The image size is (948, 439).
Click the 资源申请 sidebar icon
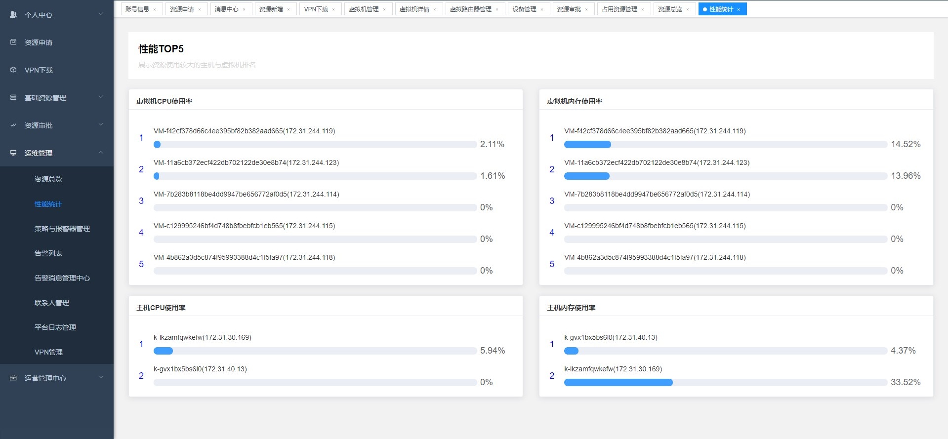coord(13,42)
